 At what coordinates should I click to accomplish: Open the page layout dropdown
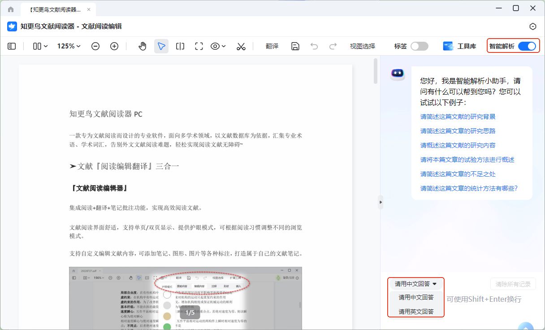pyautogui.click(x=40, y=46)
